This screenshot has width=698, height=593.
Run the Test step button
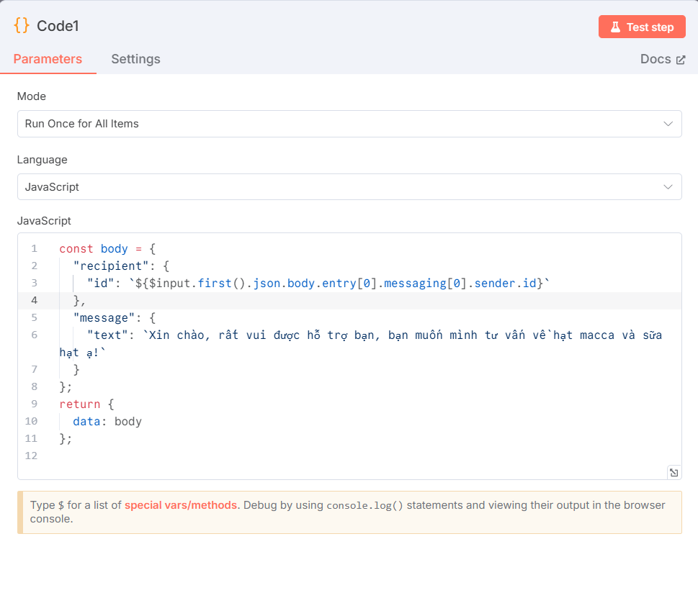[642, 27]
